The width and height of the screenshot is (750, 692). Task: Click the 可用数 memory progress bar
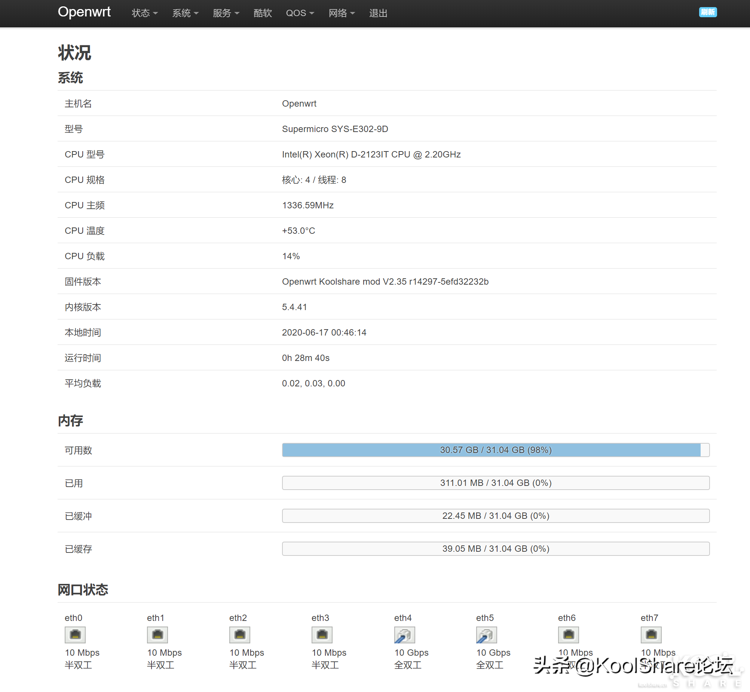click(x=495, y=450)
